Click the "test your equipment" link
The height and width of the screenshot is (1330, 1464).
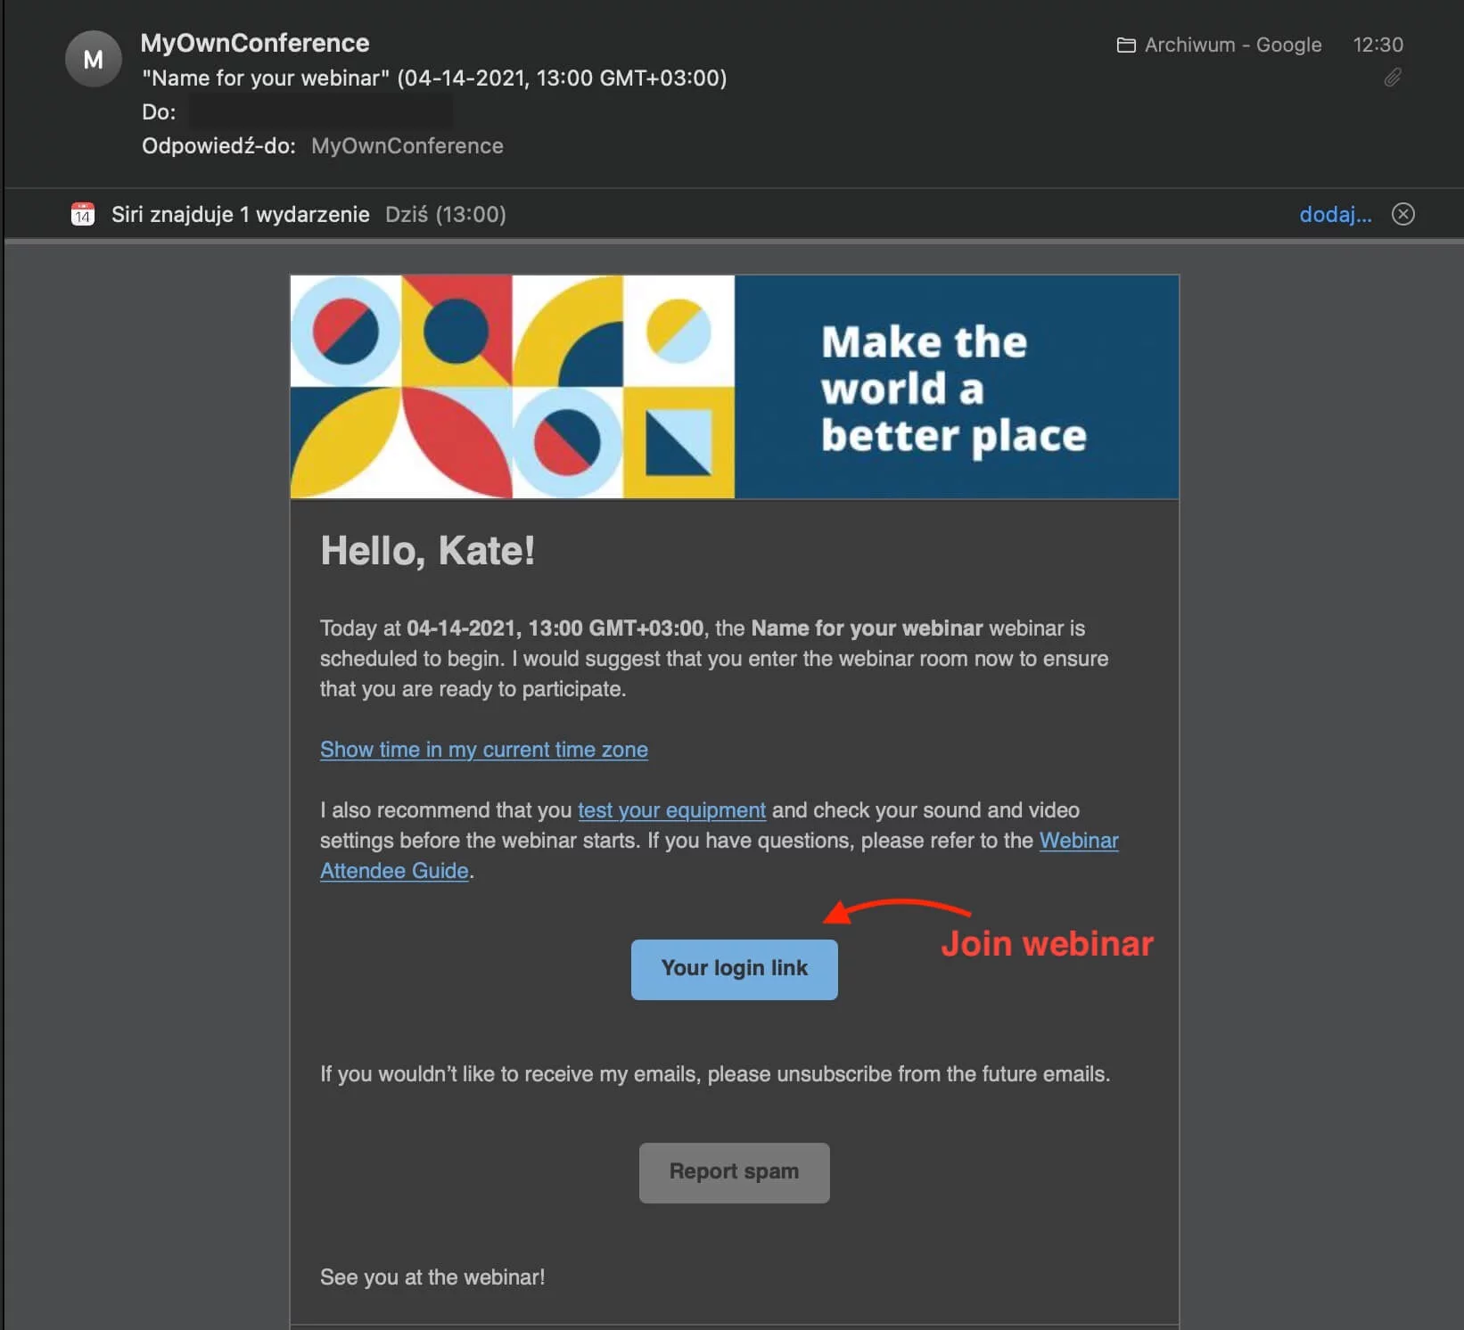click(671, 810)
